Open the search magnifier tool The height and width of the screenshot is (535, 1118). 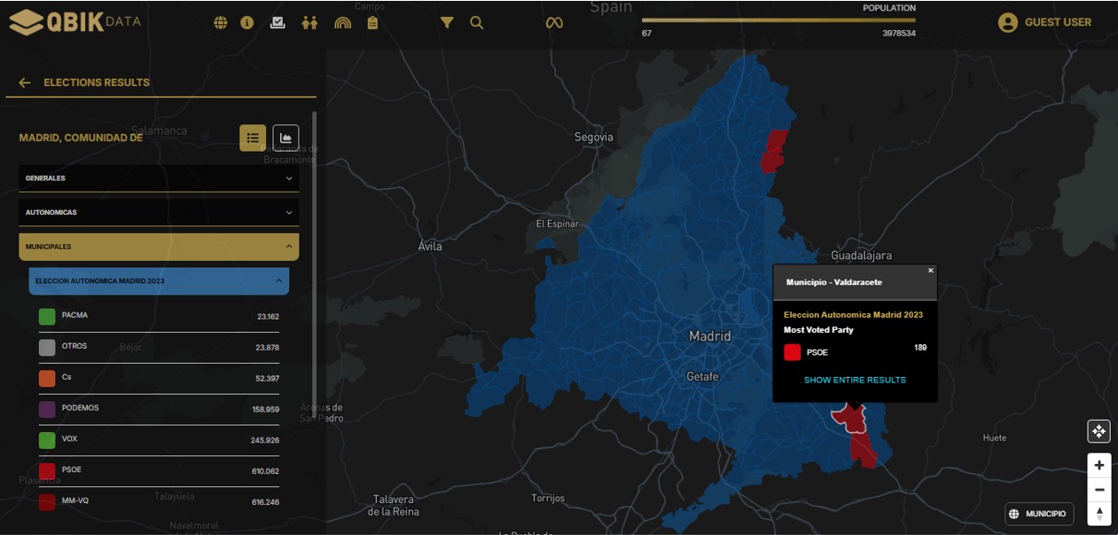pos(477,23)
